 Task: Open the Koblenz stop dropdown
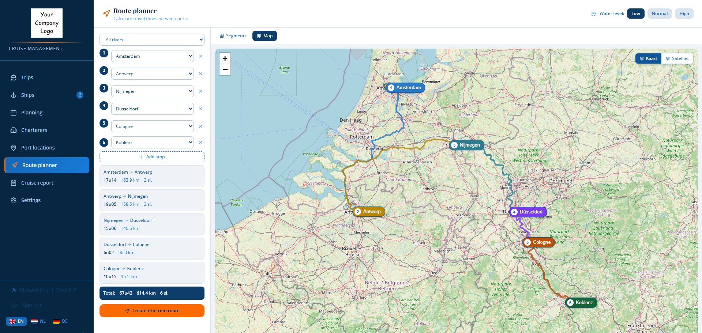click(x=152, y=143)
